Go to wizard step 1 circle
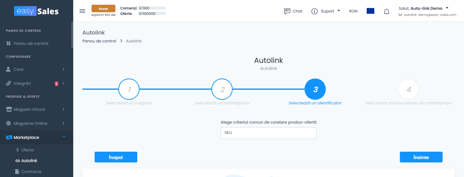The image size is (464, 177). 129,89
